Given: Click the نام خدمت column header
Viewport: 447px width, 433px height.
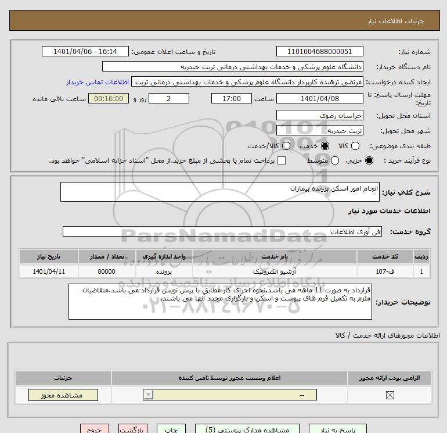Looking at the screenshot, I should click(275, 256).
